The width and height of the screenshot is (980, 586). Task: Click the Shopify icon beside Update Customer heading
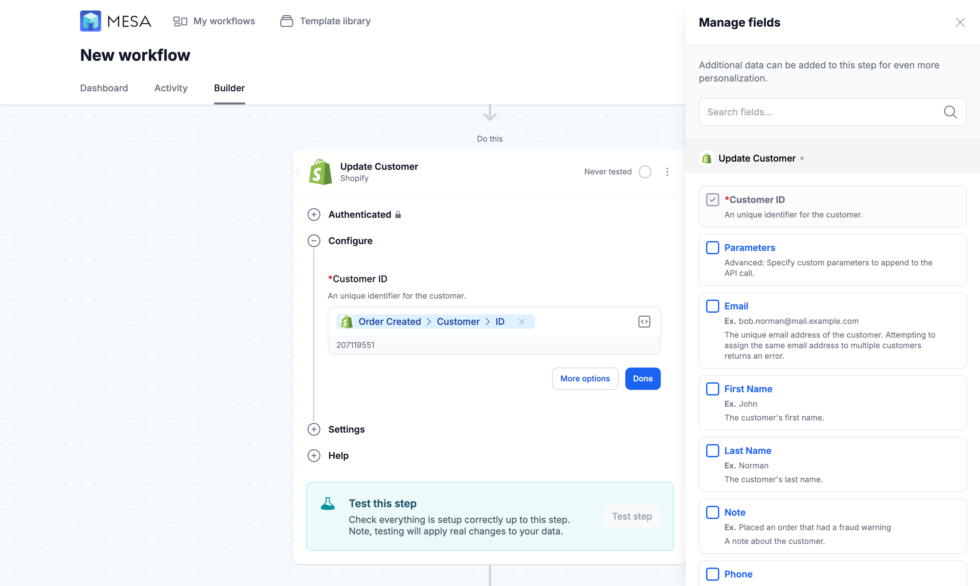[x=706, y=158]
